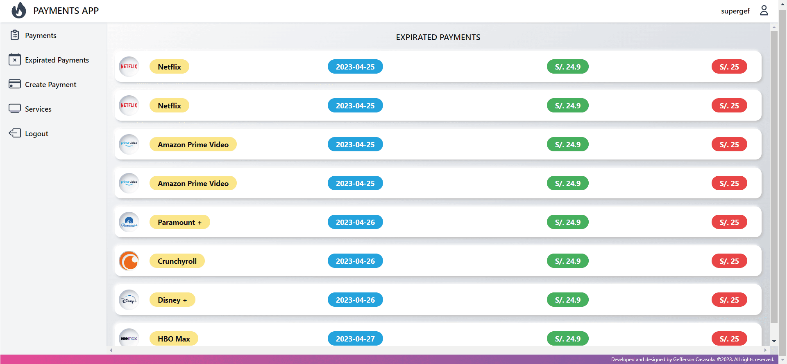Open the Expirated Payments menu item

[x=57, y=60]
